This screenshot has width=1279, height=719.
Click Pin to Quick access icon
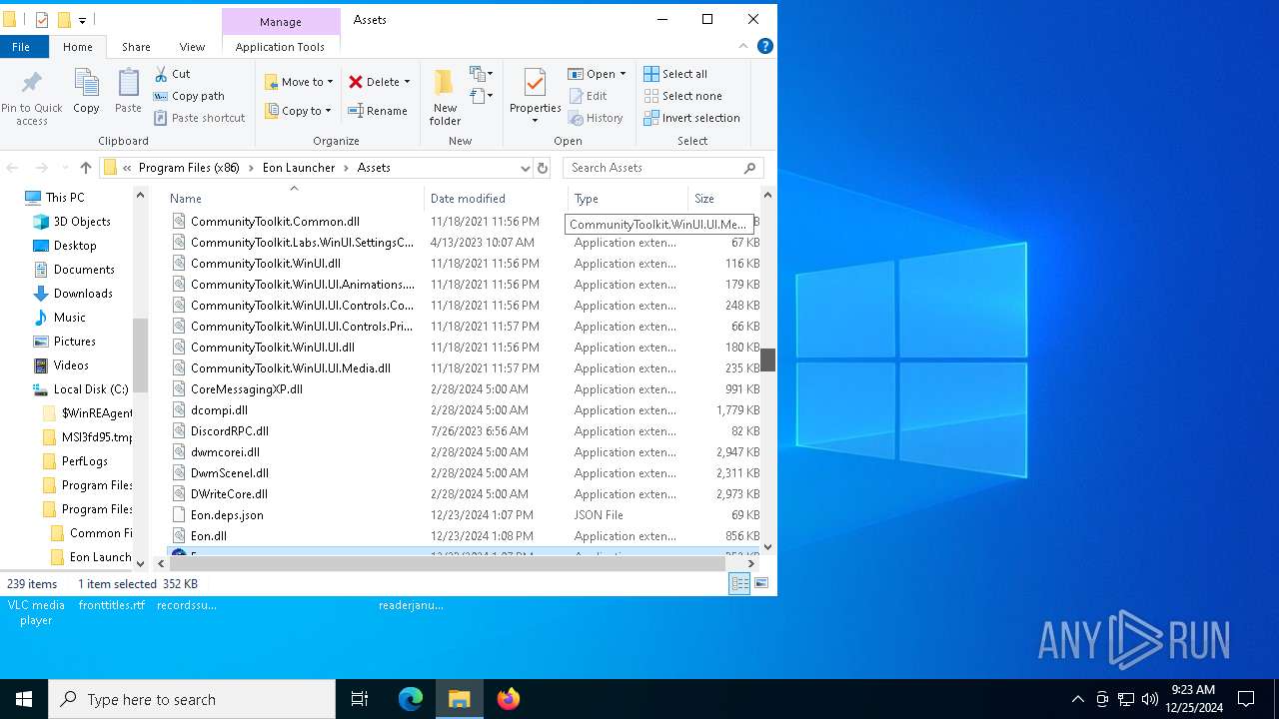tap(32, 98)
